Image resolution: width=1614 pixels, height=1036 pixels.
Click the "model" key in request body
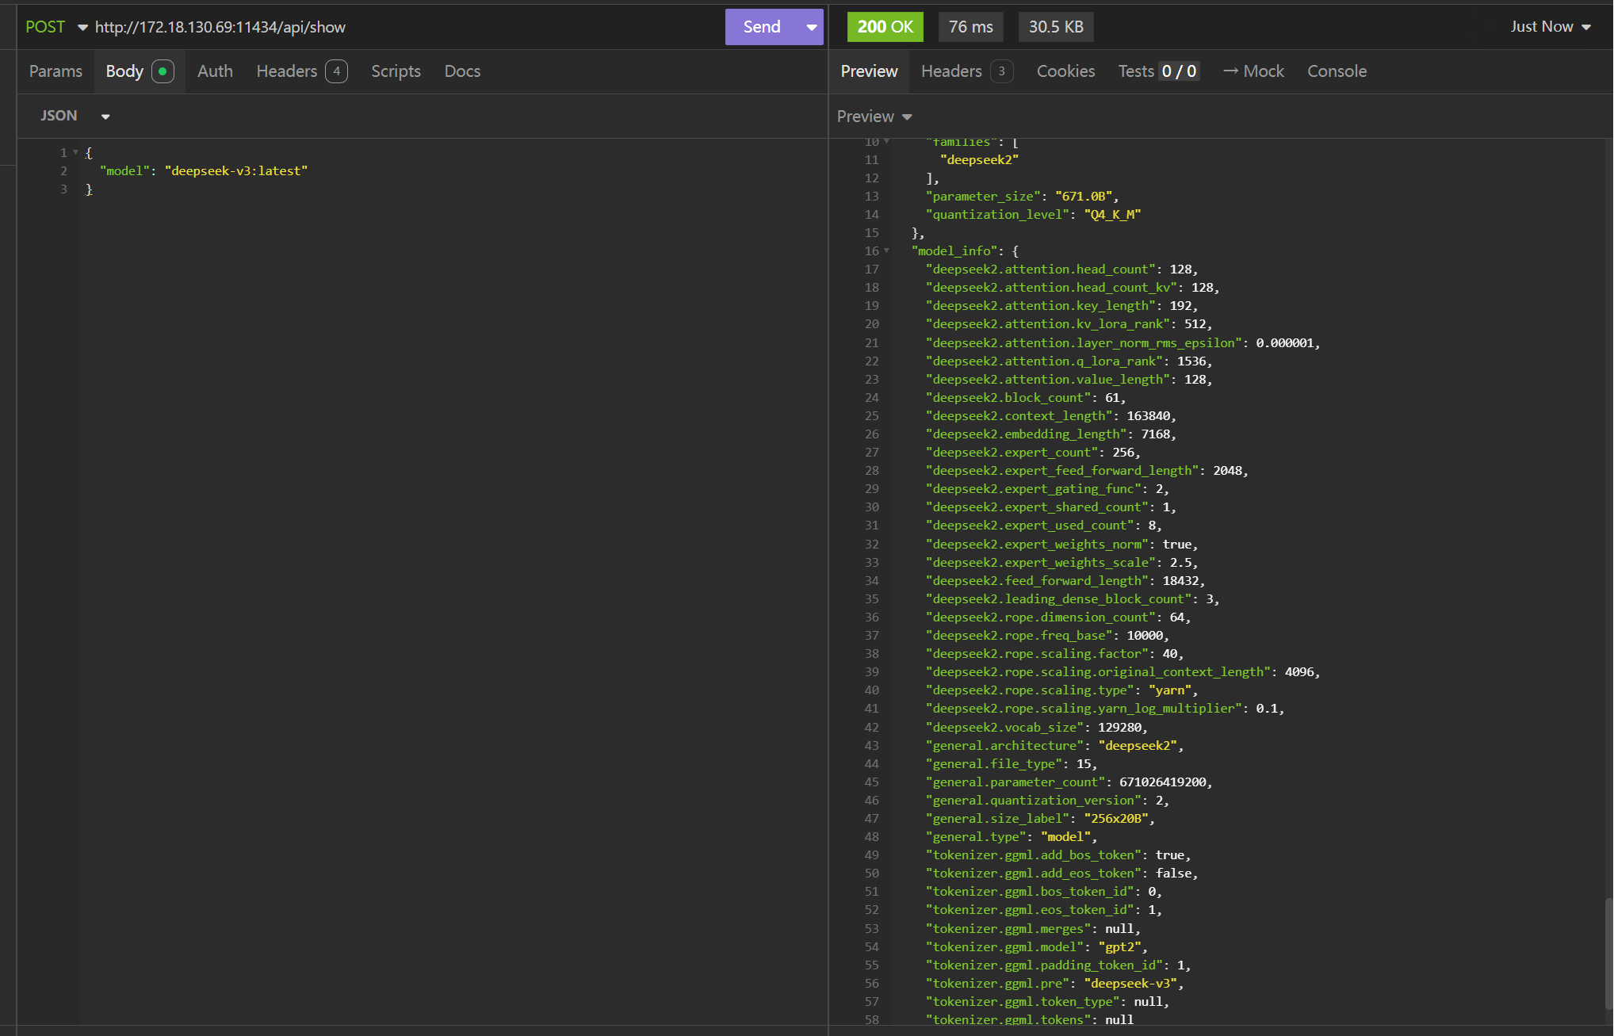[125, 170]
